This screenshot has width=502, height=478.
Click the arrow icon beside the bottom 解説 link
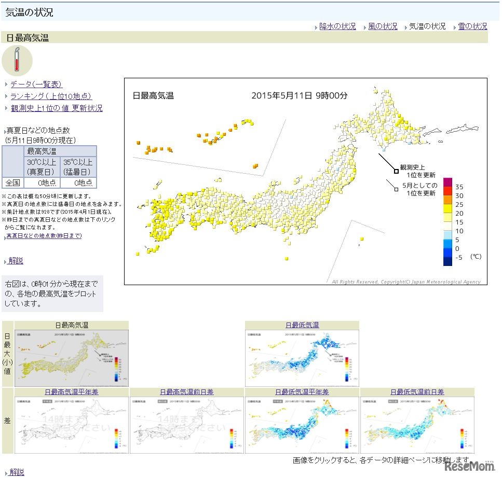pyautogui.click(x=4, y=472)
